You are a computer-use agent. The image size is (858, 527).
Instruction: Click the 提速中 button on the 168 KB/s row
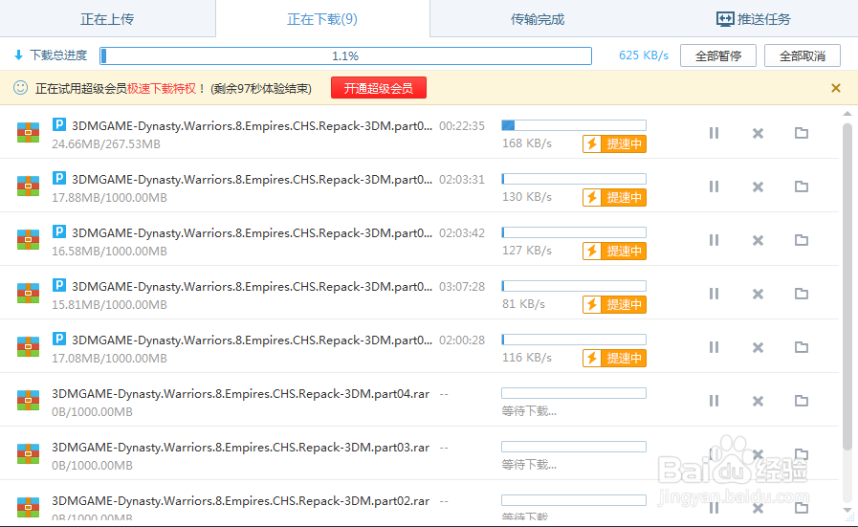(x=614, y=143)
